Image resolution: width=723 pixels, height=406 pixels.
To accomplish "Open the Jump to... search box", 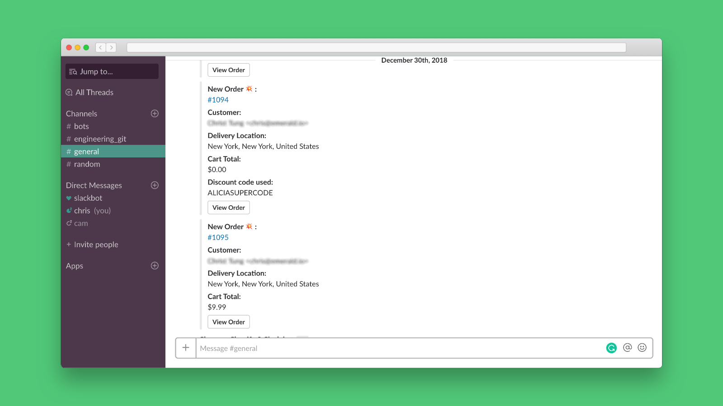I will coord(112,71).
